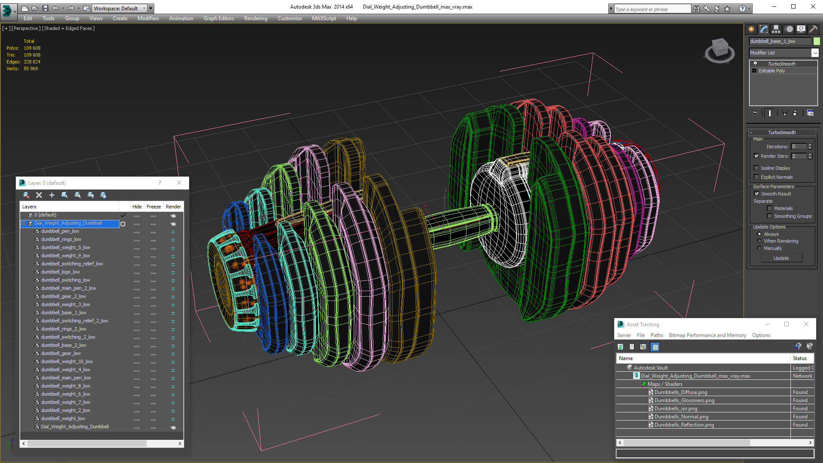Viewport: 823px width, 463px height.
Task: Enable the Isoline Display checkbox
Action: coord(757,168)
